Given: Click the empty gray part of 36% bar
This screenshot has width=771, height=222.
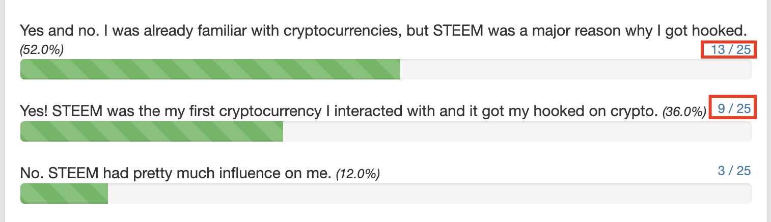Looking at the screenshot, I should click(517, 132).
